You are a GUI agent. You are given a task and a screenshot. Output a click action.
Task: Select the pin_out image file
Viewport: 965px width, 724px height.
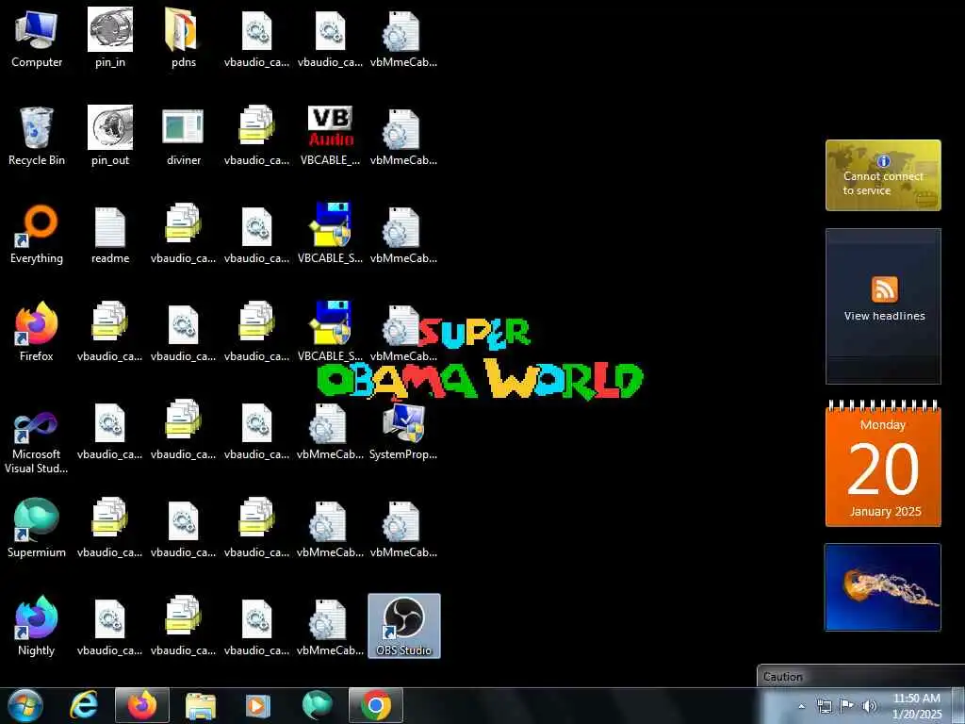coord(110,137)
